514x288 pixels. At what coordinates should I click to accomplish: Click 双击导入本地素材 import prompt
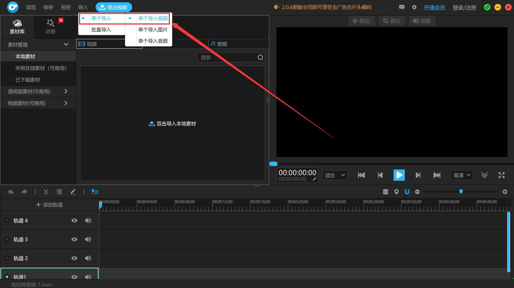(173, 123)
